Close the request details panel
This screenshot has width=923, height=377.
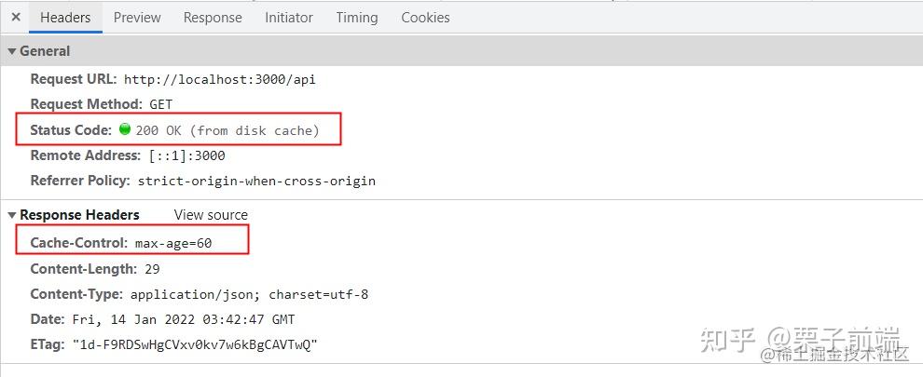tap(16, 18)
